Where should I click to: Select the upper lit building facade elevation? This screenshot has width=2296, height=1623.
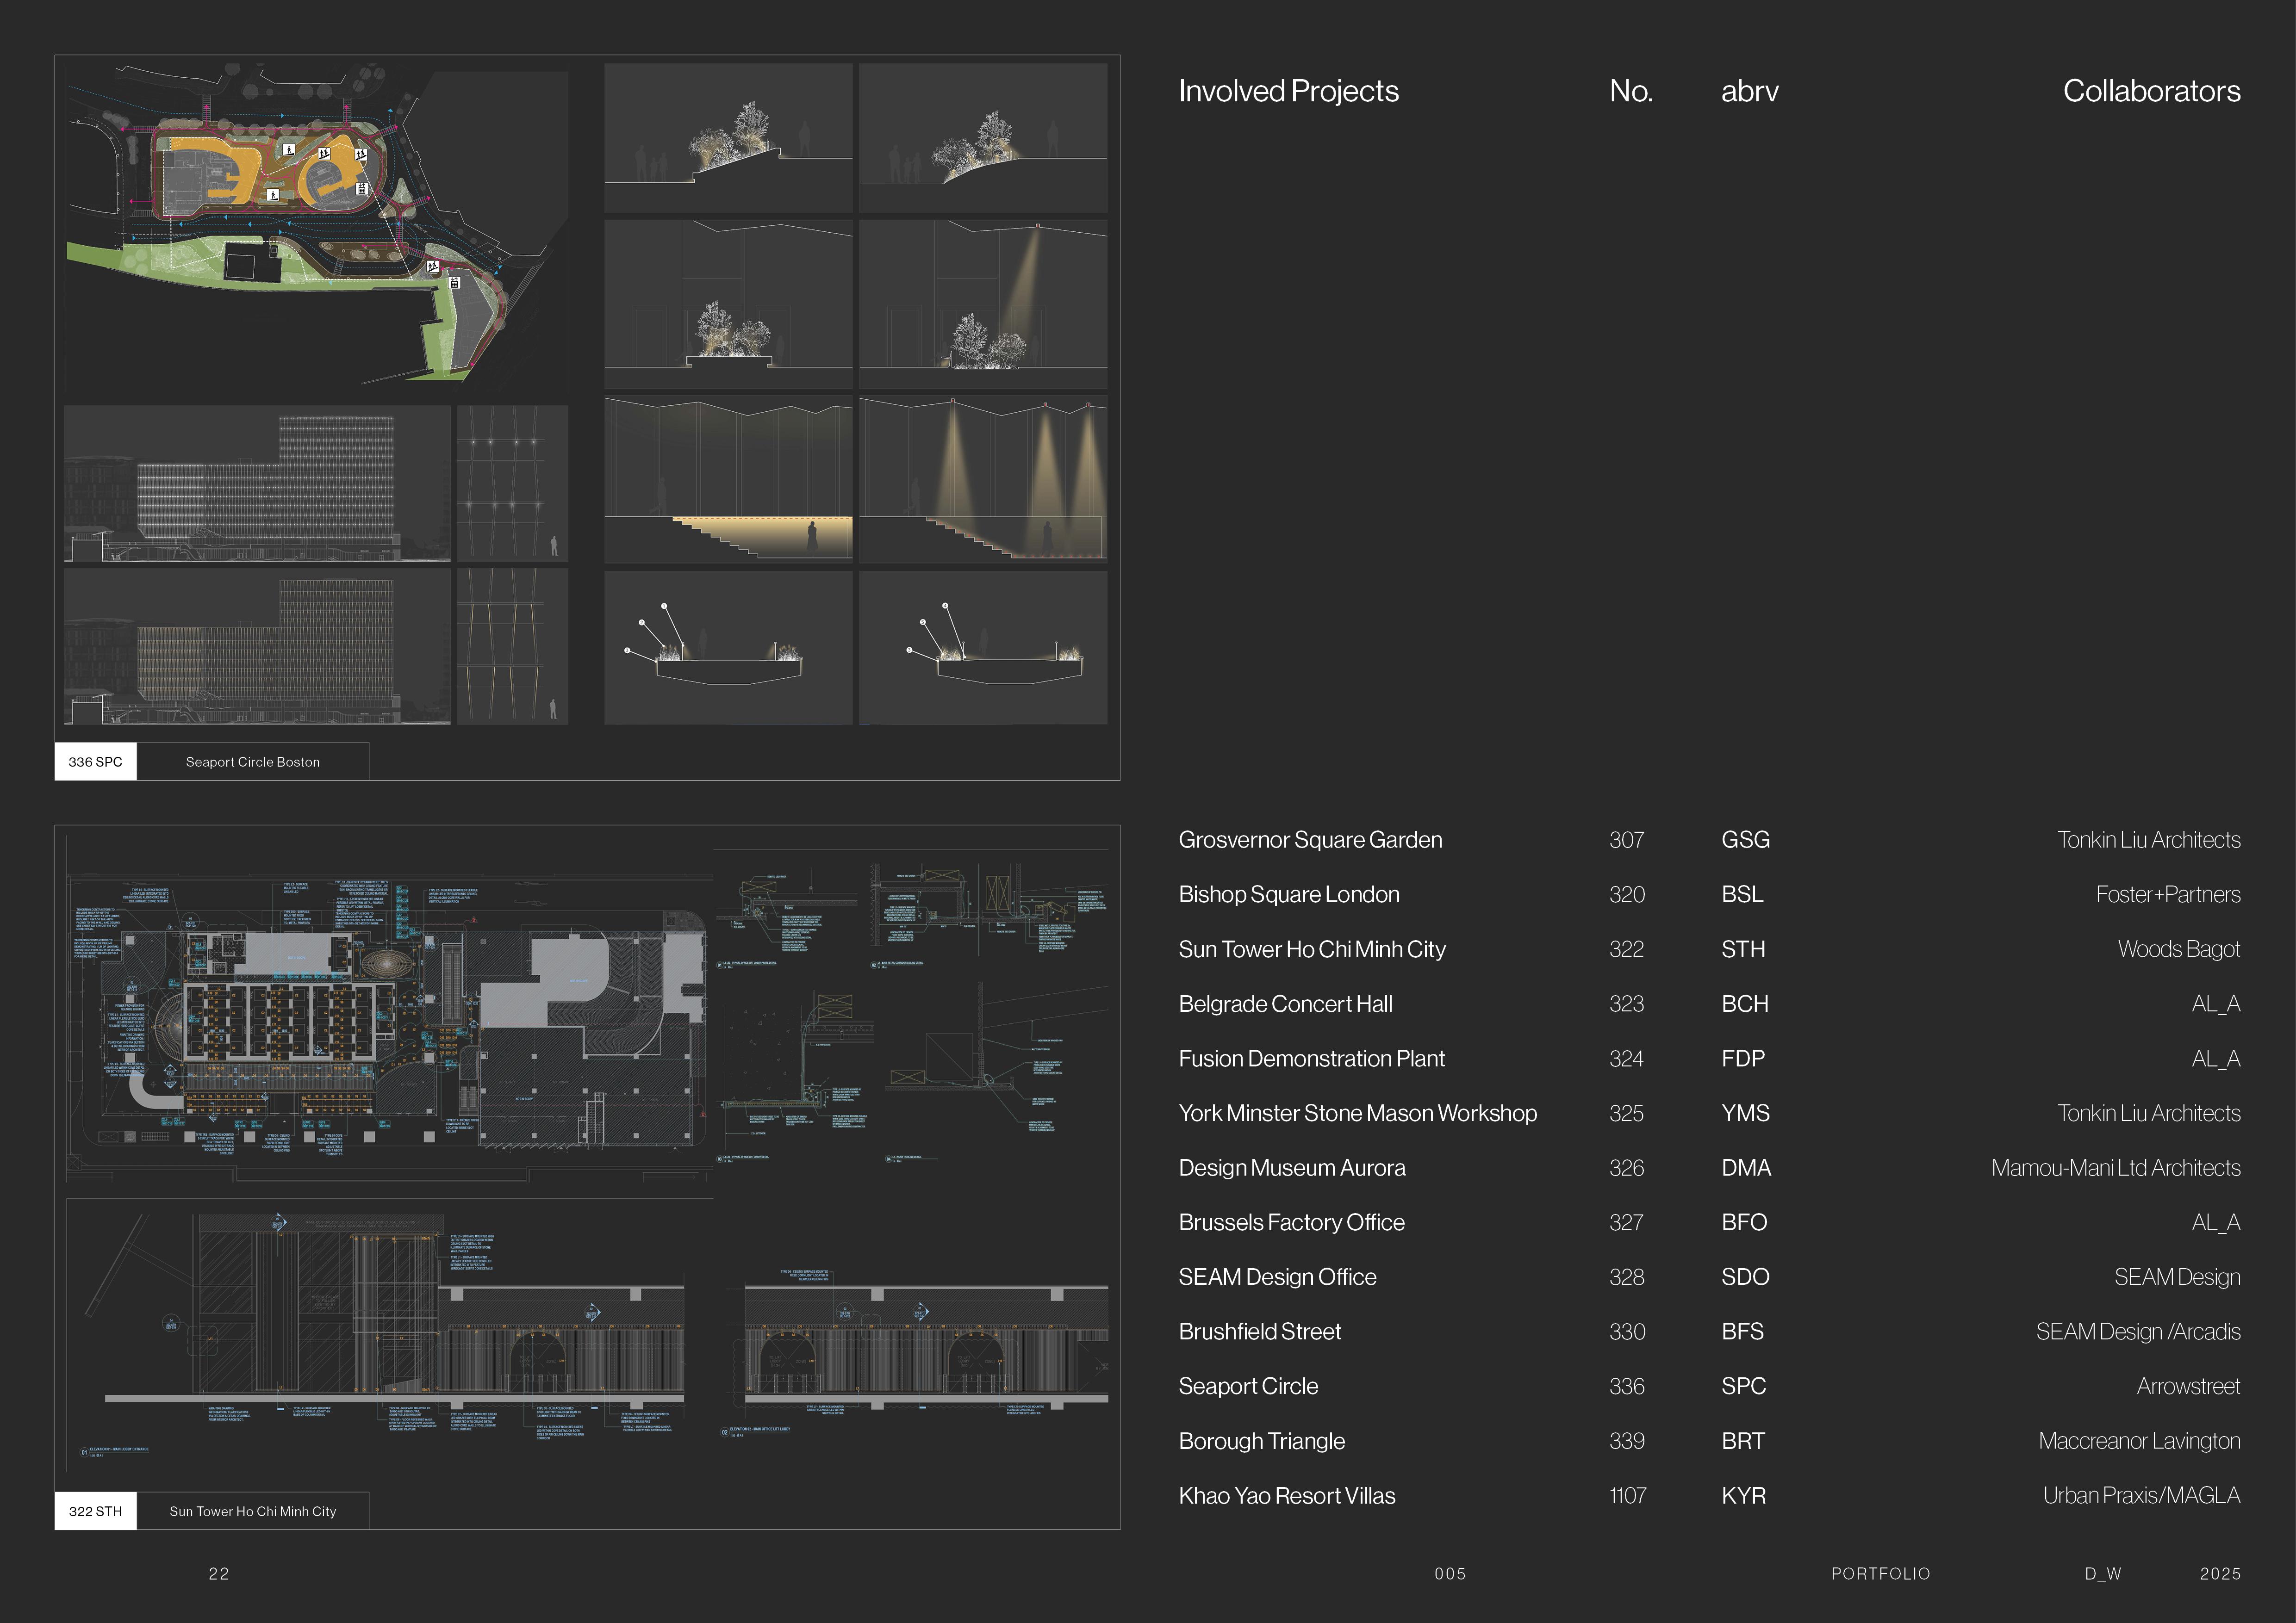[x=257, y=483]
